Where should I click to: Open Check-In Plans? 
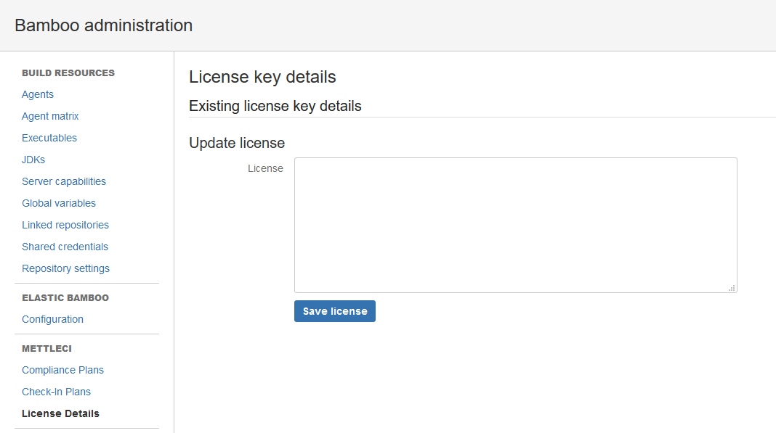coord(56,392)
